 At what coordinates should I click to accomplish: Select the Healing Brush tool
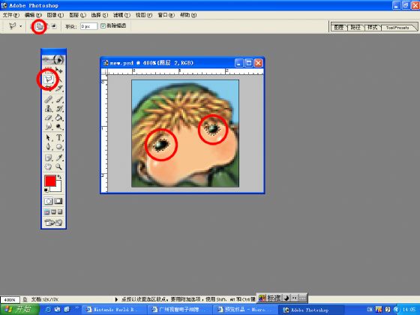tap(49, 99)
